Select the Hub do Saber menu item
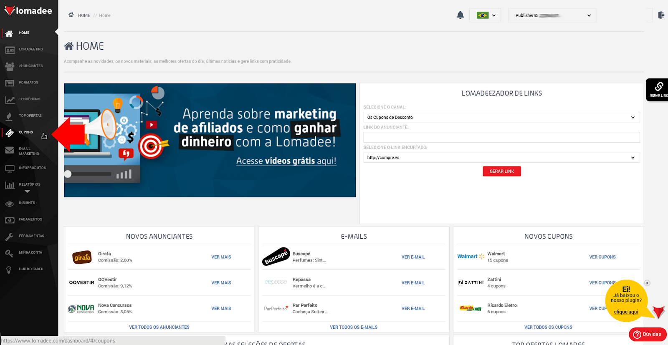 (31, 269)
